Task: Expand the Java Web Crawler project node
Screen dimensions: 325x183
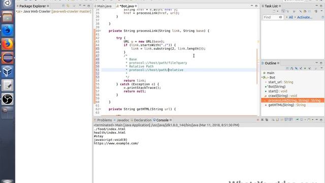Action: (x=17, y=11)
